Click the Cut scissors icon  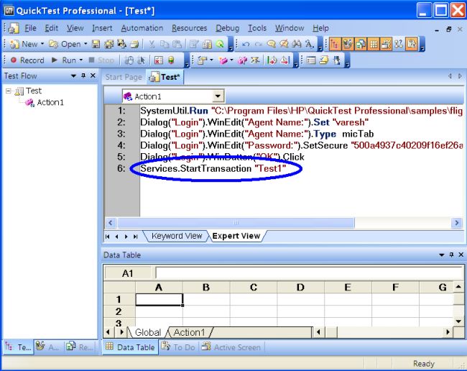click(152, 44)
